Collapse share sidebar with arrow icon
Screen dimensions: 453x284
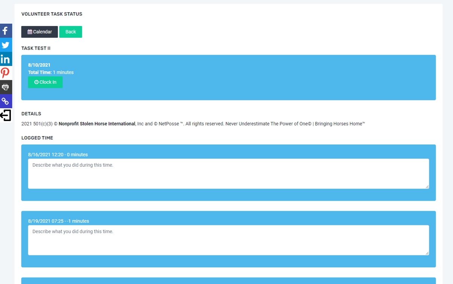pos(6,115)
